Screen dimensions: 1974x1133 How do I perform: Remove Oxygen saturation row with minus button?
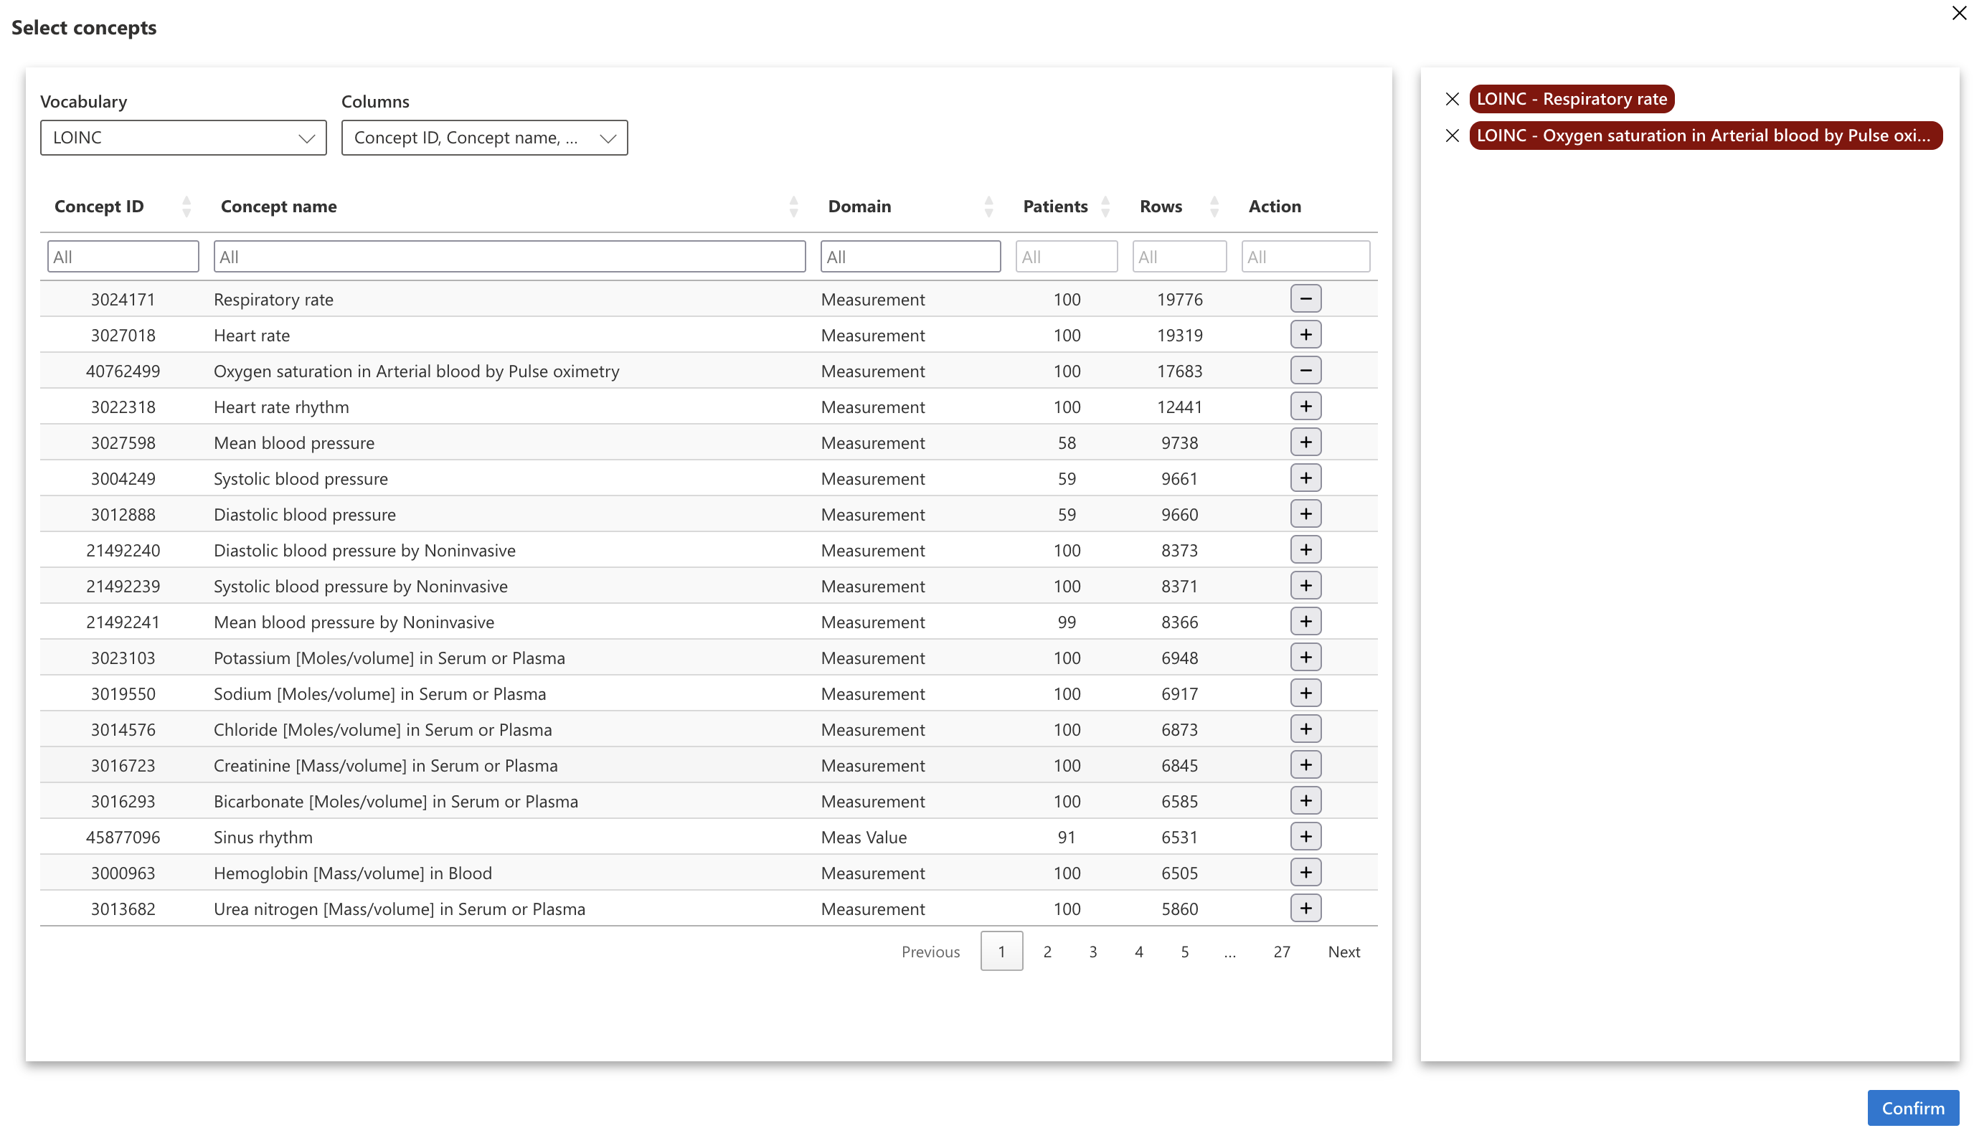(x=1305, y=371)
